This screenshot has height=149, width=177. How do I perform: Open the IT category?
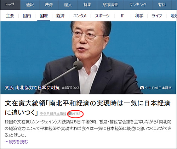[x=122, y=16]
